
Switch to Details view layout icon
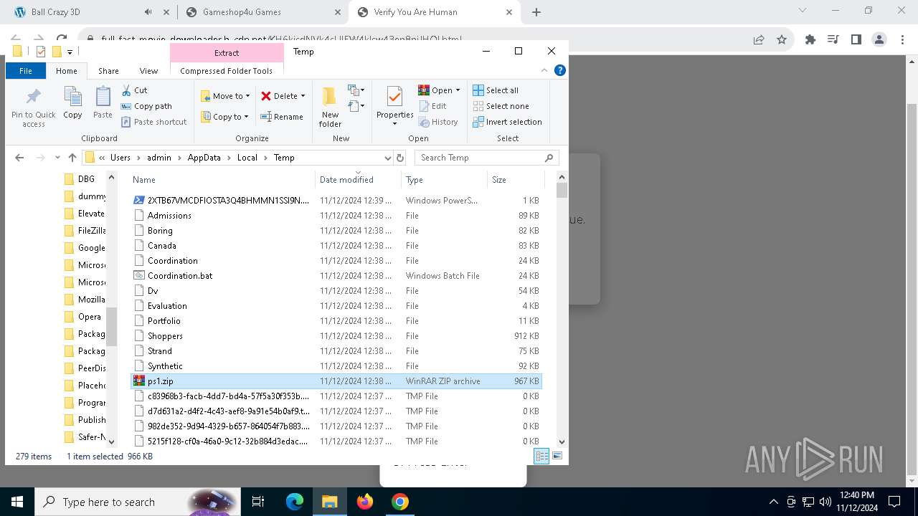(541, 456)
